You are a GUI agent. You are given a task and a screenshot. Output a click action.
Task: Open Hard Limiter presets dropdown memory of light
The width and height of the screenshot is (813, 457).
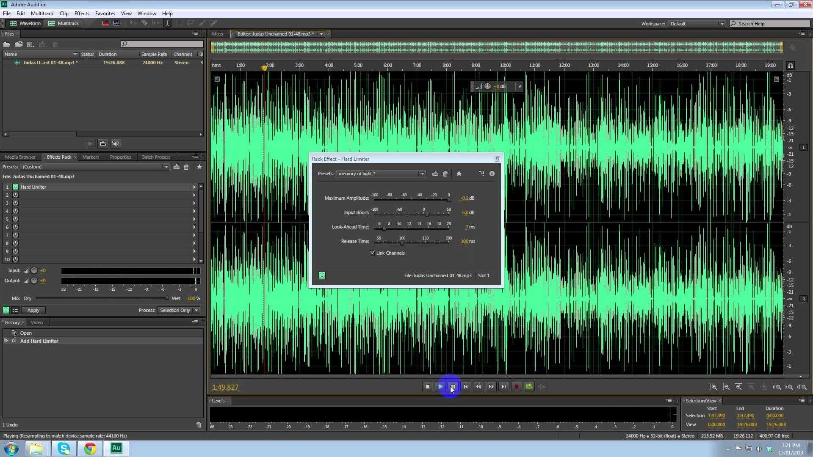point(380,173)
